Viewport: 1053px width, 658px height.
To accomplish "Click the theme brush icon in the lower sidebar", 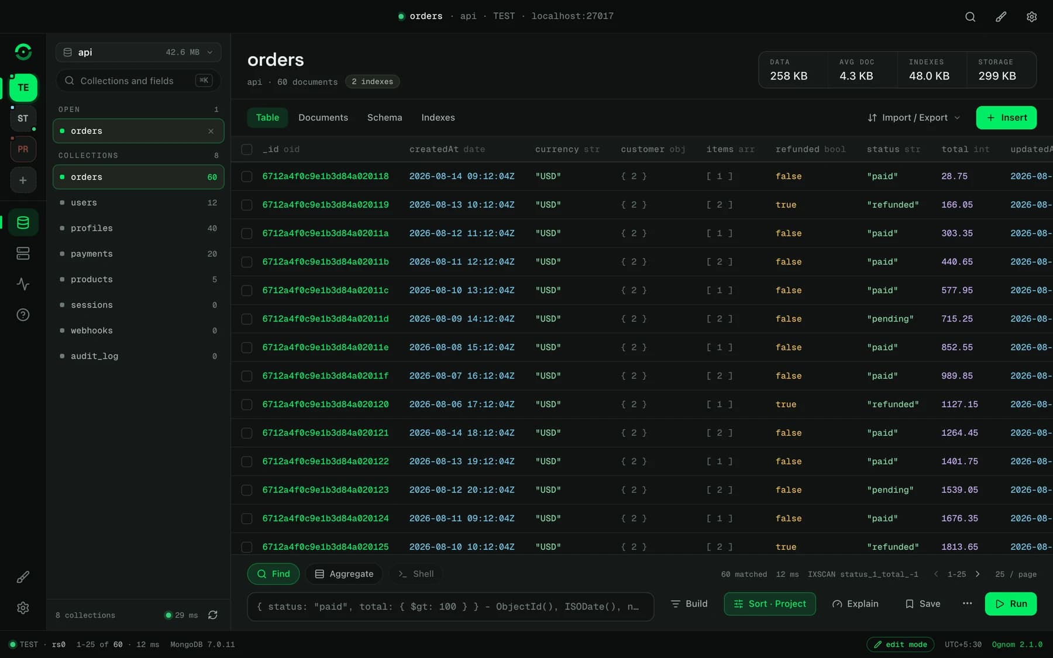I will 23,577.
